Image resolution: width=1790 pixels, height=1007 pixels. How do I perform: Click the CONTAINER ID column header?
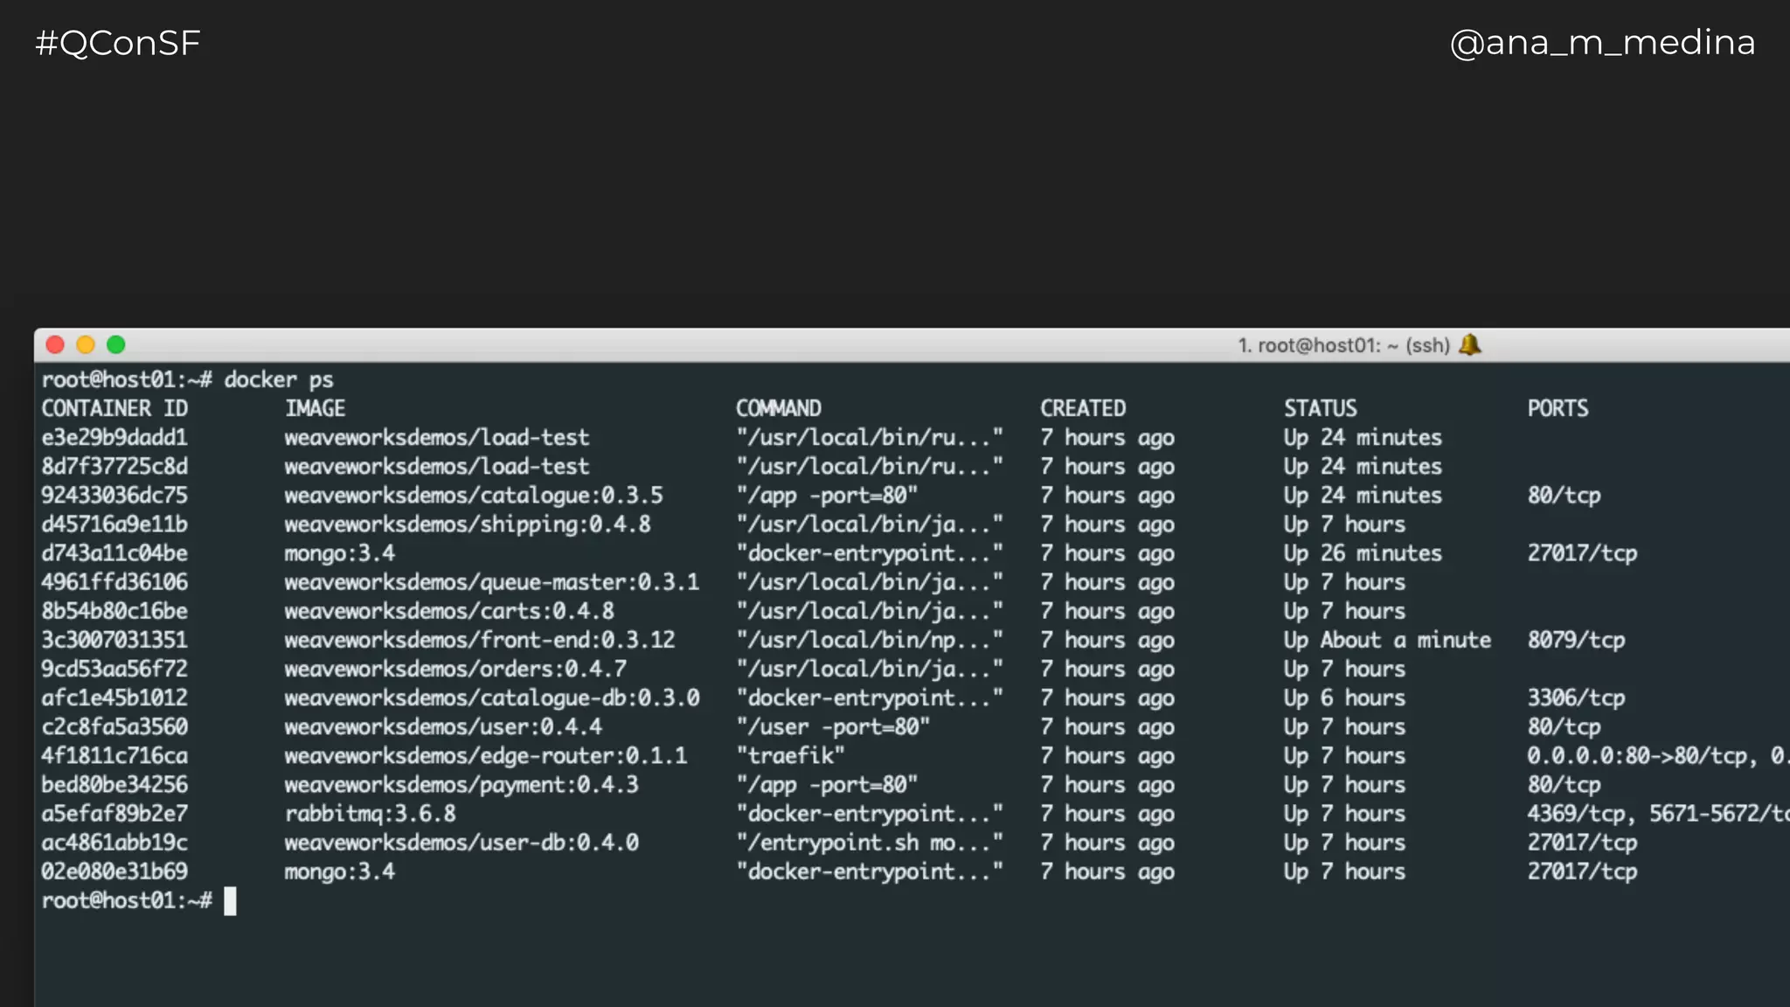[x=114, y=408]
